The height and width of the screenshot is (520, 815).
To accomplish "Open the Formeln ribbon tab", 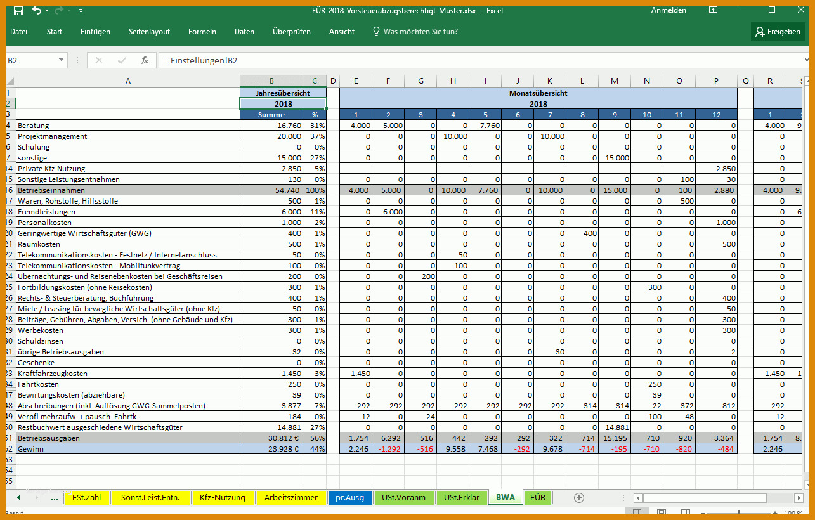I will click(202, 32).
